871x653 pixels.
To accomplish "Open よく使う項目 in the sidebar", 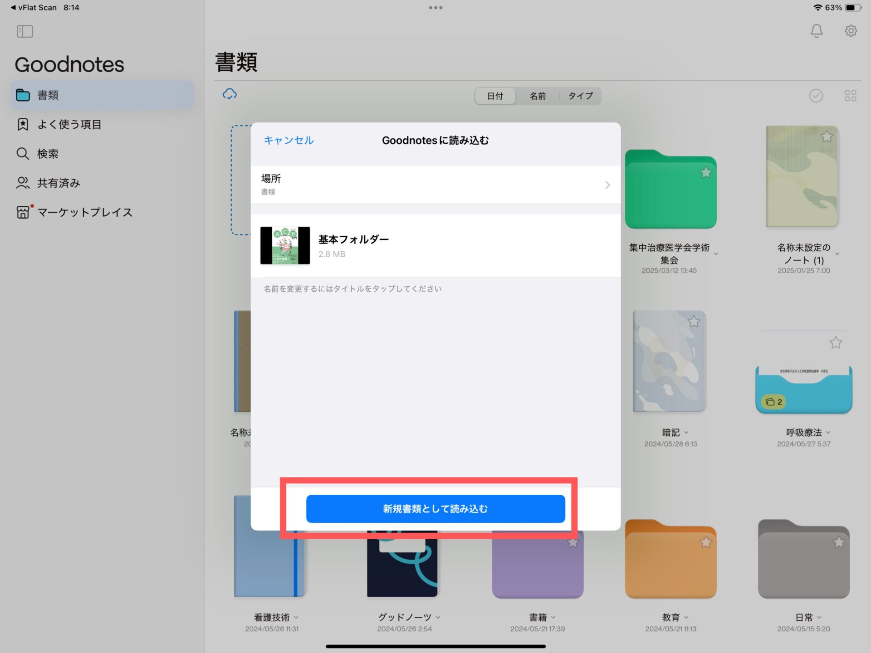I will pos(102,124).
